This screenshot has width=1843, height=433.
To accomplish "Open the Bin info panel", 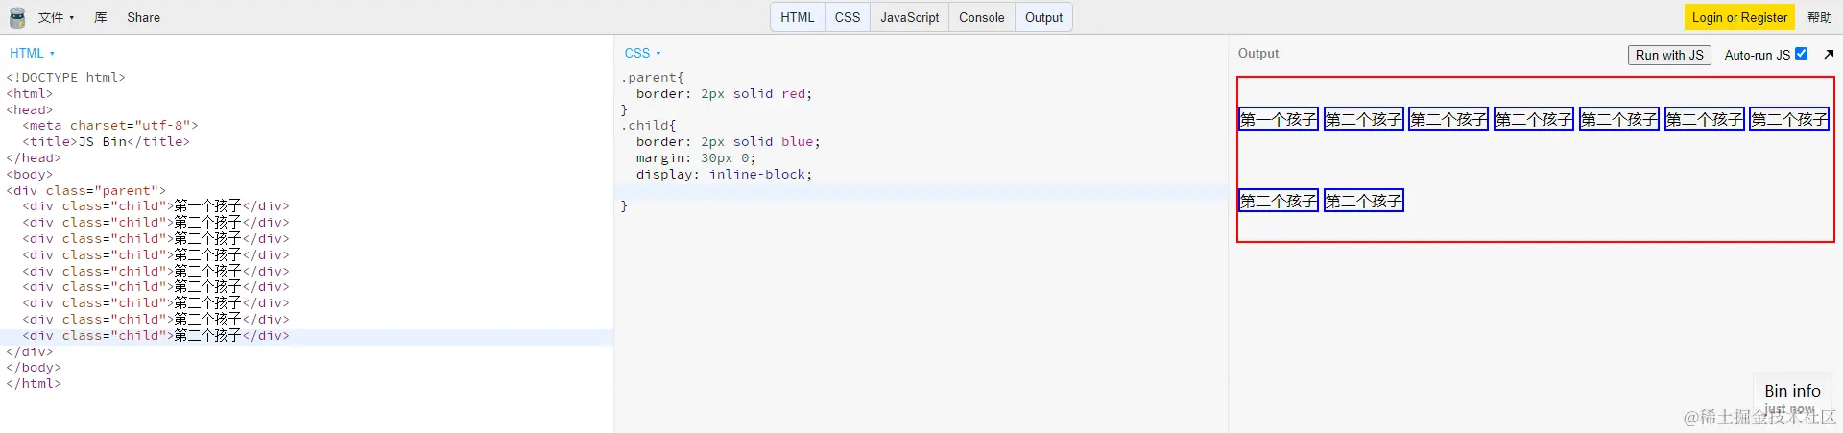I will (1792, 391).
